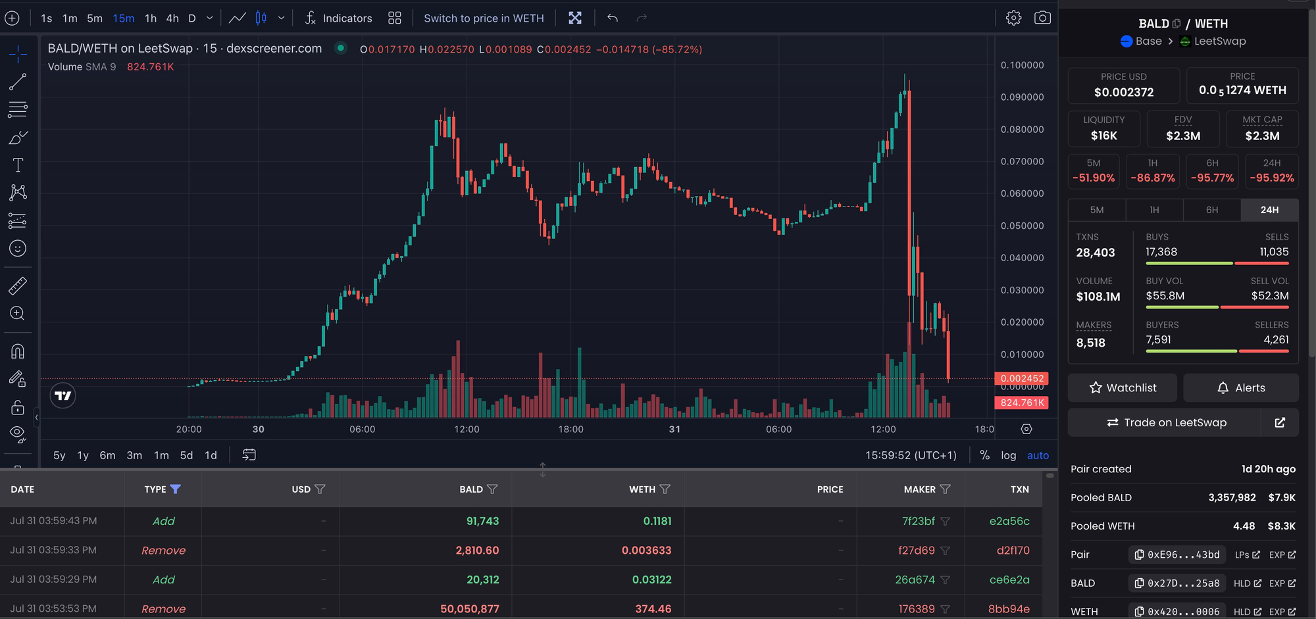Enter fullscreen chart mode
The width and height of the screenshot is (1316, 619).
(x=575, y=18)
